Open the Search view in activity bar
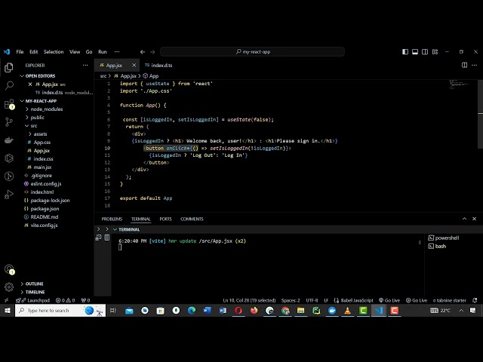483x362 pixels. pos(9,85)
